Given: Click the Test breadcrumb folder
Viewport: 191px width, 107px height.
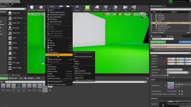Looking at the screenshot, I should pos(38,78).
